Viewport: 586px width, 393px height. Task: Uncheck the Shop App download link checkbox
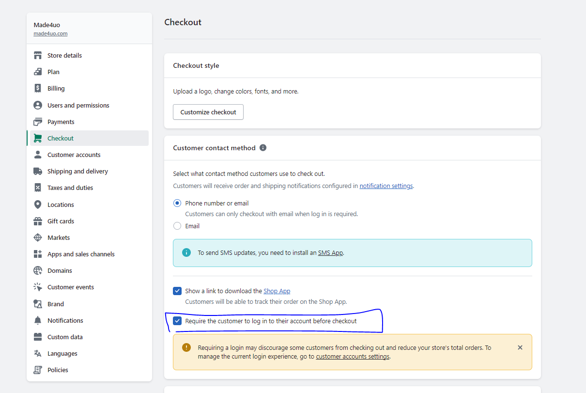click(x=177, y=291)
